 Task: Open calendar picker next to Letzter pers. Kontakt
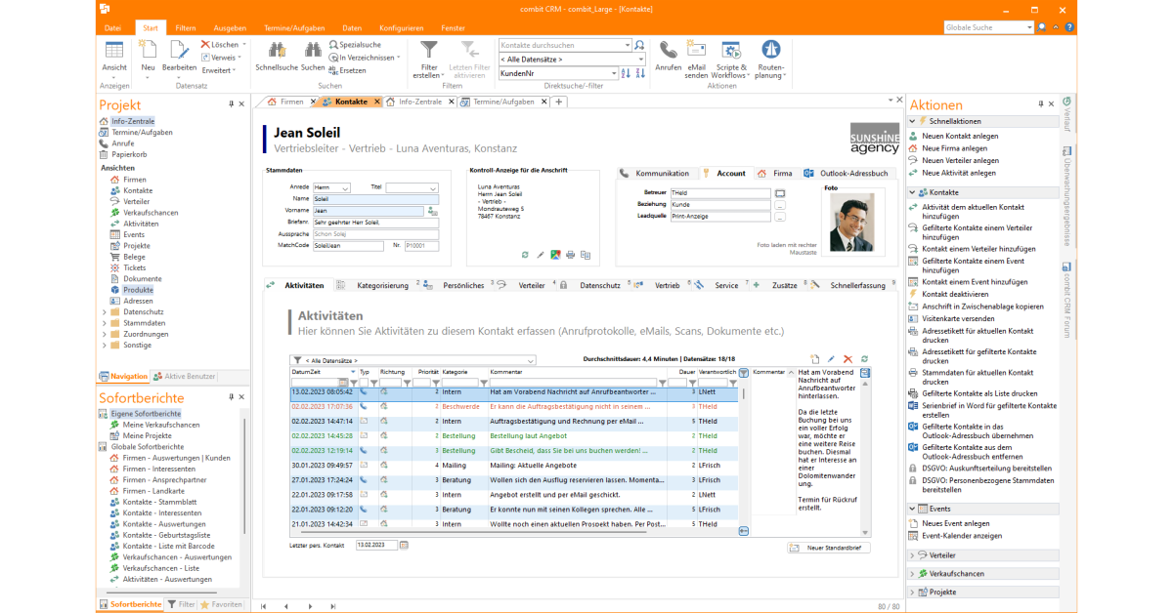click(405, 545)
